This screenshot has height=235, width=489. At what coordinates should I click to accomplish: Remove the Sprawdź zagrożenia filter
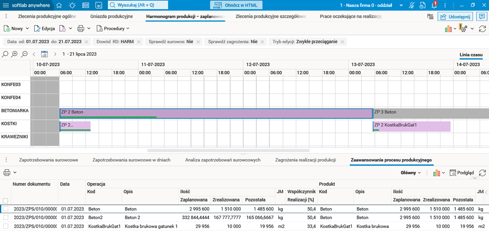[x=262, y=42]
